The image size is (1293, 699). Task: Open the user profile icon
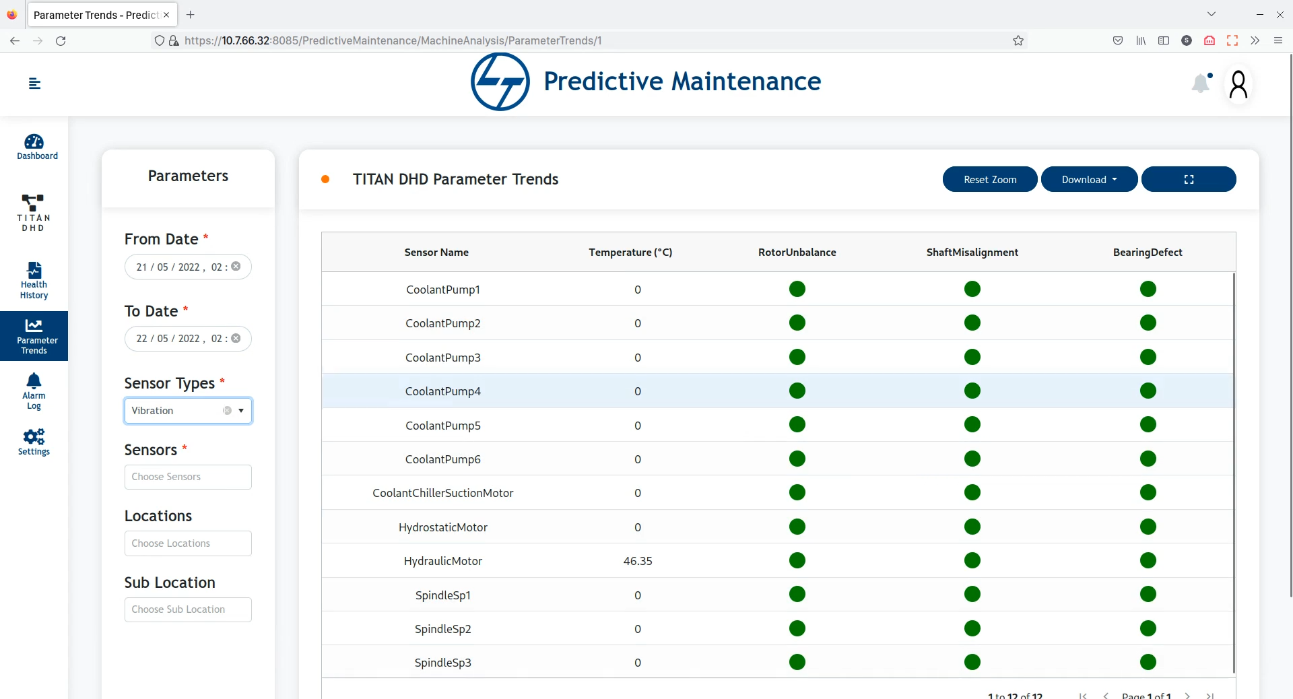(x=1238, y=85)
